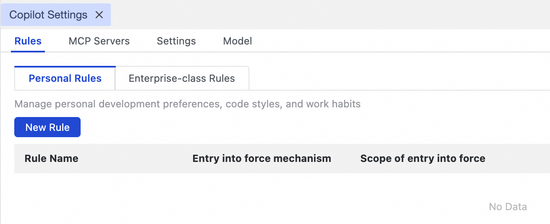The width and height of the screenshot is (550, 224).
Task: Select the Copilot Settings editor tab
Action: pos(48,15)
